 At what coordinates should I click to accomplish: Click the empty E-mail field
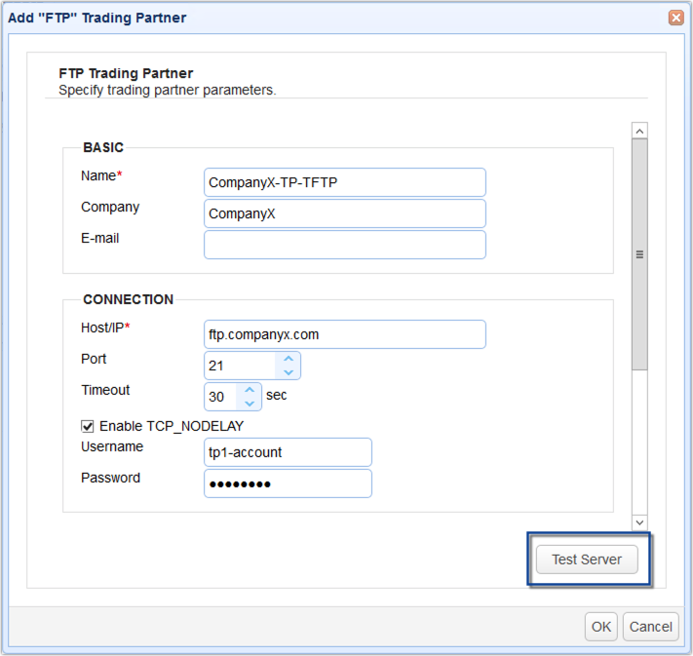click(x=344, y=245)
